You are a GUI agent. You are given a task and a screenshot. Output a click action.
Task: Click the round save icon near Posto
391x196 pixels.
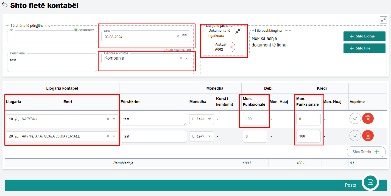tap(370, 182)
